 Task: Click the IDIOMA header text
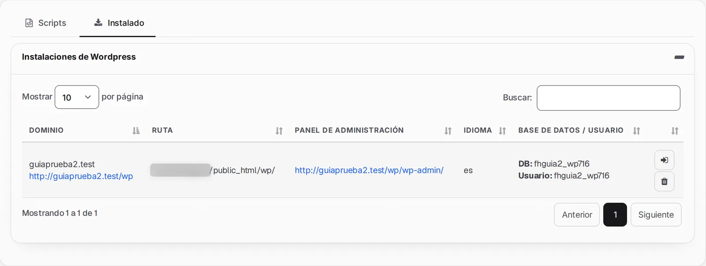pos(477,130)
